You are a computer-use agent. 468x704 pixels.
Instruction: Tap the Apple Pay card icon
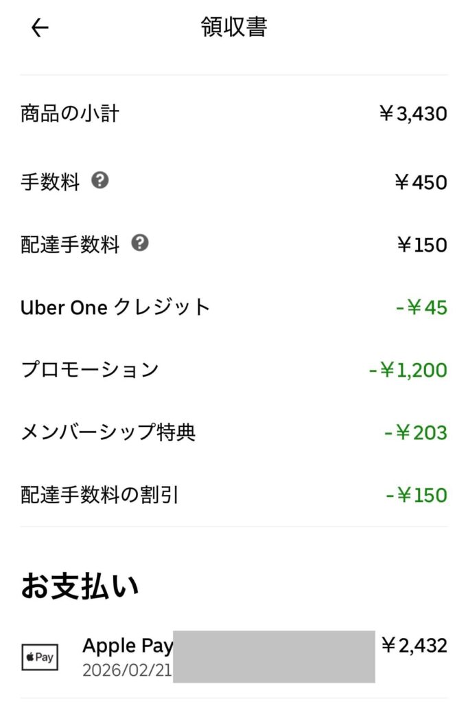(x=40, y=657)
